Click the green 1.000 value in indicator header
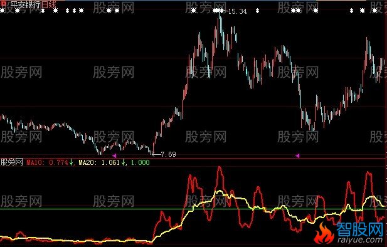387x247 pixels. click(140, 162)
